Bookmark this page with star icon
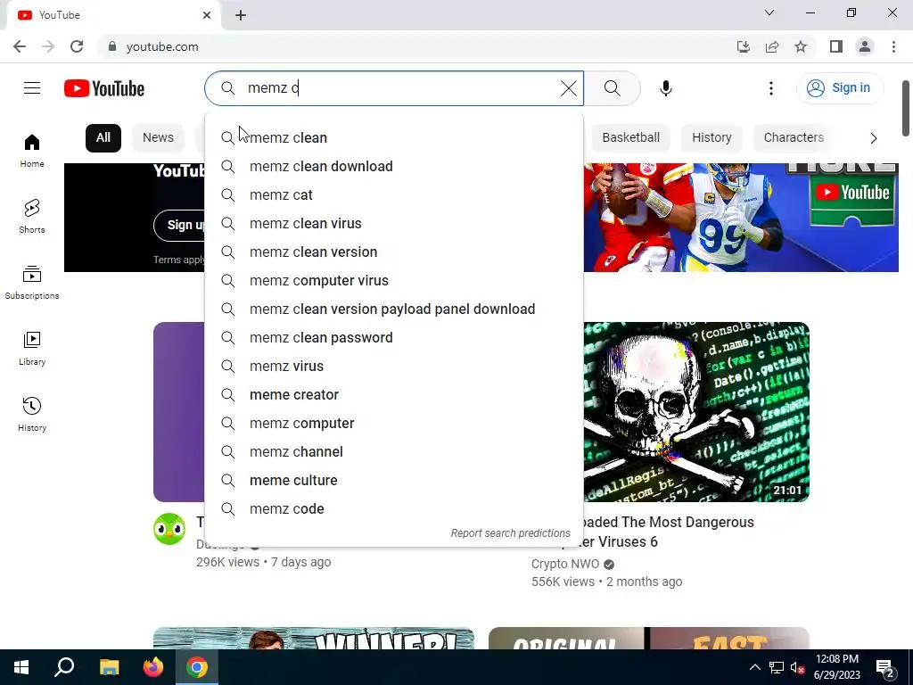Viewport: 913px width, 685px height. click(801, 46)
